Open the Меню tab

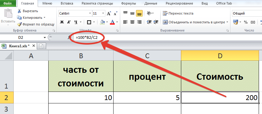(x=47, y=3)
